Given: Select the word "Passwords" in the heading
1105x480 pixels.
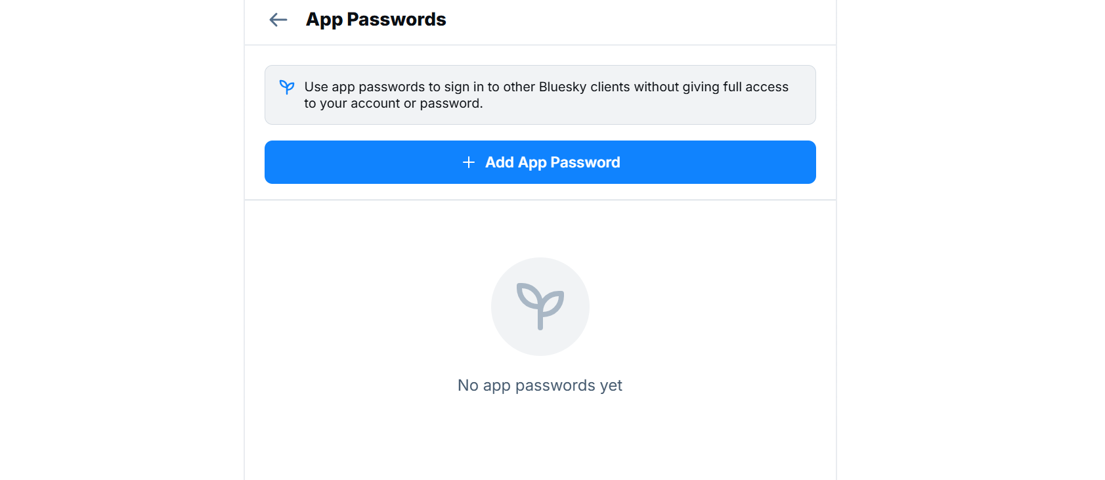Looking at the screenshot, I should click(x=396, y=20).
